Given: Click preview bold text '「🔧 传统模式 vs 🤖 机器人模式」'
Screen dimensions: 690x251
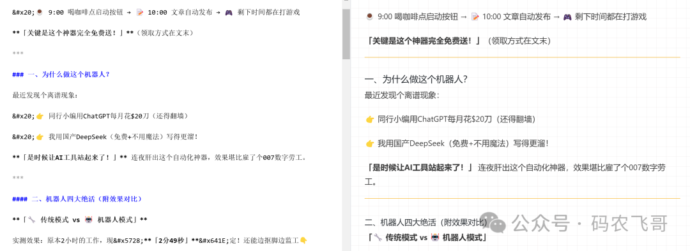Looking at the screenshot, I should pyautogui.click(x=427, y=238).
